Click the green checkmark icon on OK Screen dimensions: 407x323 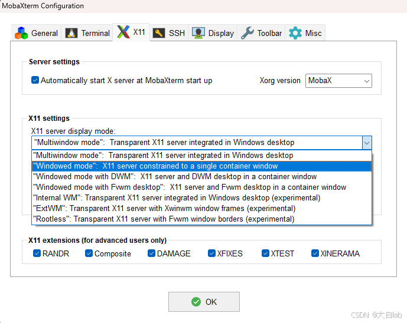(196, 302)
